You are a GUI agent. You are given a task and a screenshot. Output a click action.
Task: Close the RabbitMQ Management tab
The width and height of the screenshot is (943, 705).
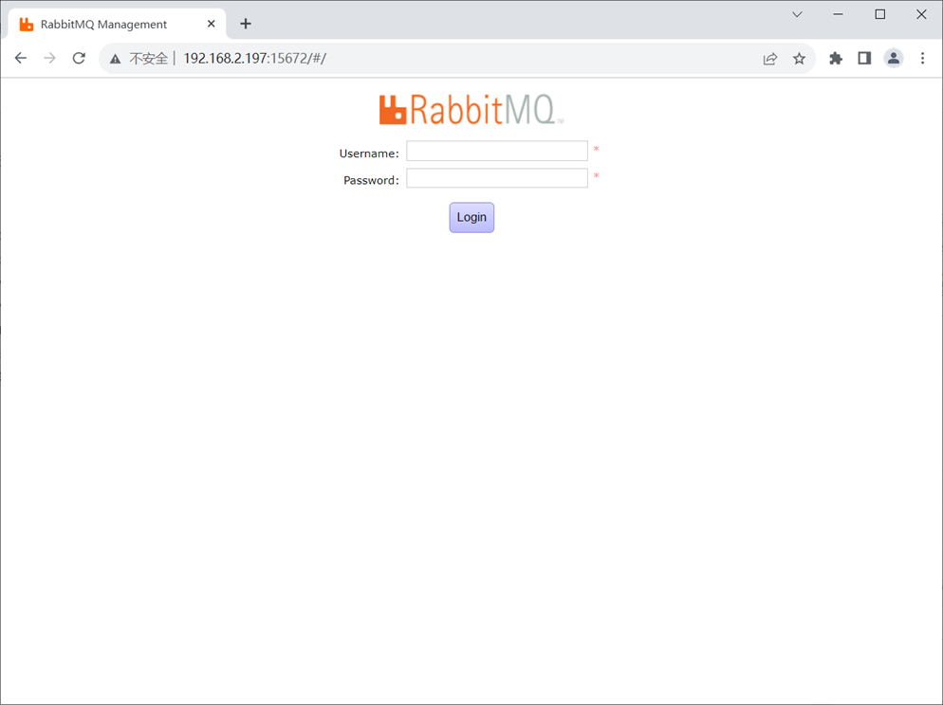212,24
